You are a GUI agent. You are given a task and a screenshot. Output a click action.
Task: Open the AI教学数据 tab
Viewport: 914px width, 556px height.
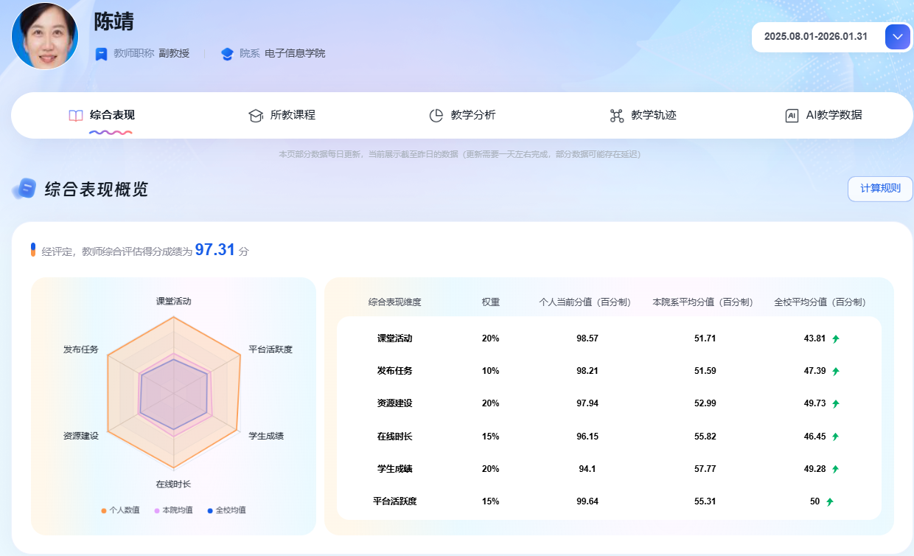(833, 115)
